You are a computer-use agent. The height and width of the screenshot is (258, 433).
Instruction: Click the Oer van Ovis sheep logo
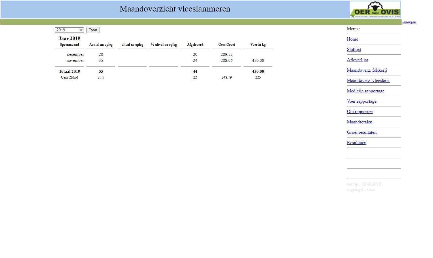pos(375,9)
